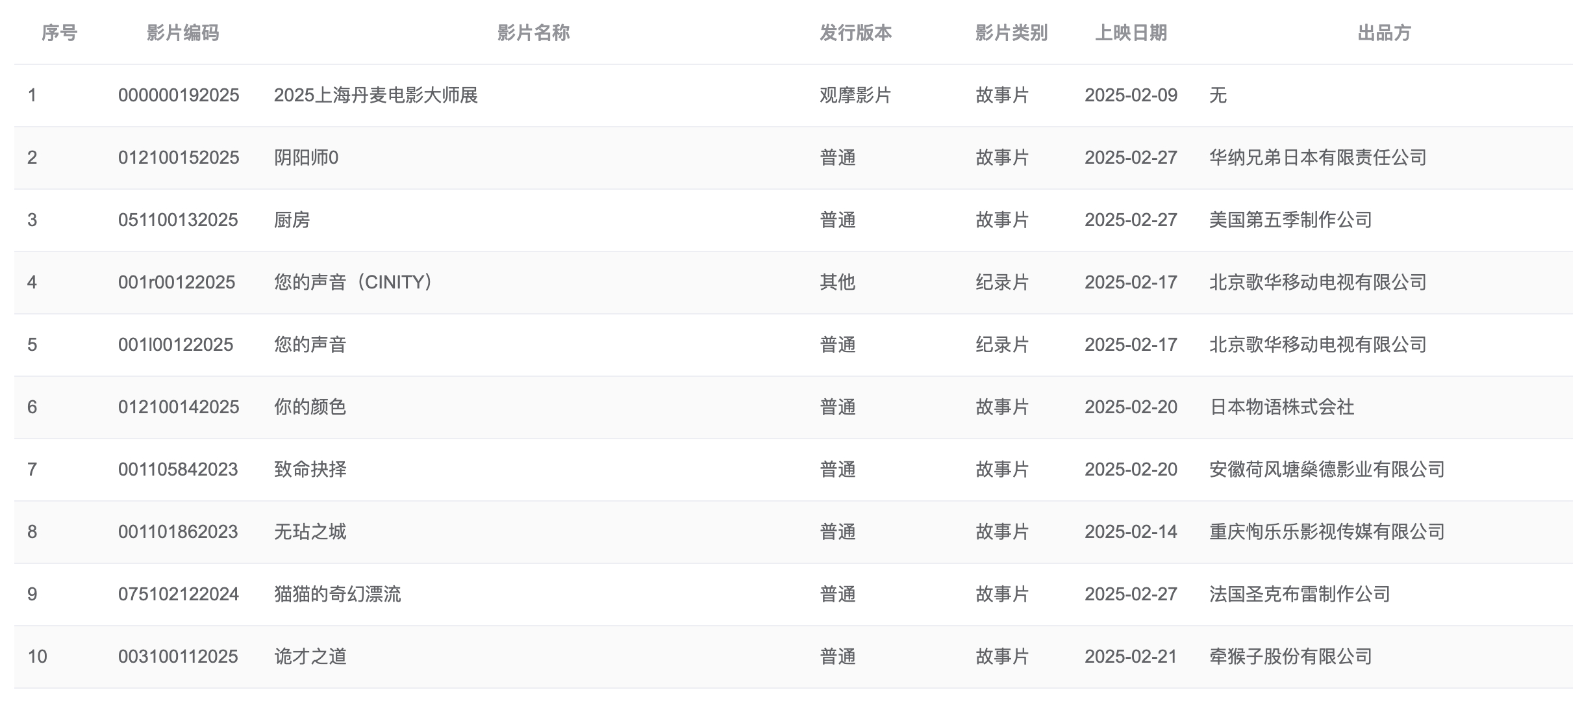Select film code 012100152025

[x=179, y=158]
